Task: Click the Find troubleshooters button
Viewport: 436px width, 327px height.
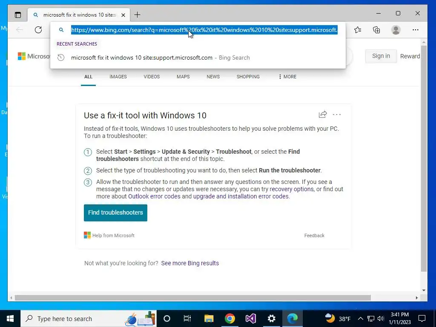Action: point(115,213)
